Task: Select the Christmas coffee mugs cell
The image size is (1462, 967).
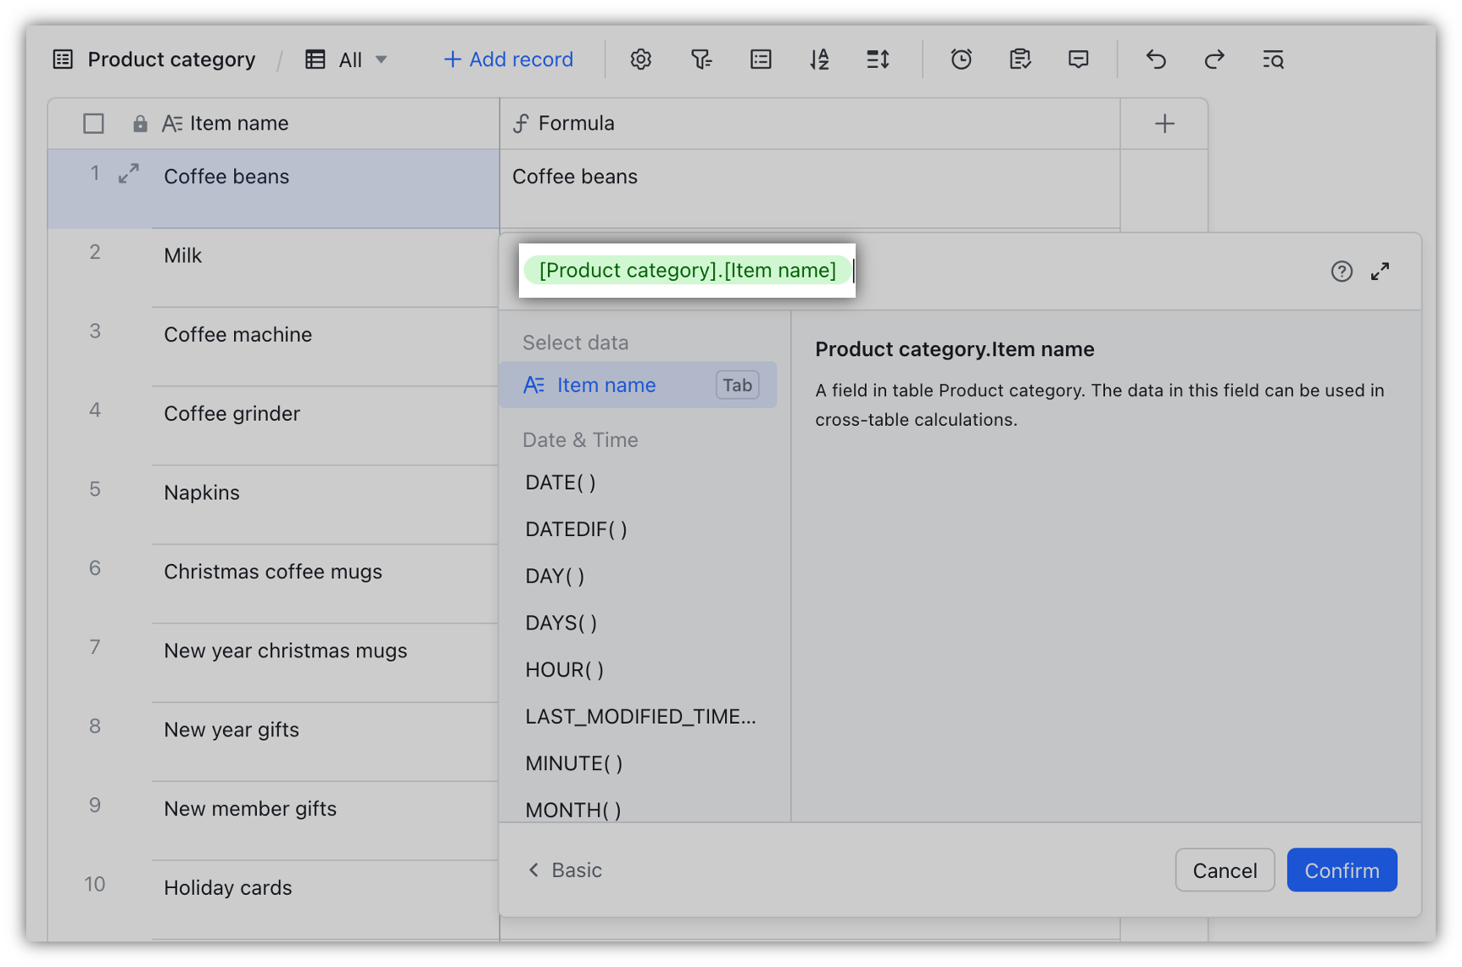Action: (325, 584)
